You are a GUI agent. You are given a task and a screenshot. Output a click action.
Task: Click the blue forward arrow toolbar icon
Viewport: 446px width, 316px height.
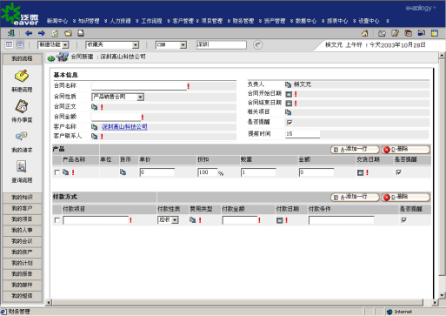pyautogui.click(x=41, y=33)
